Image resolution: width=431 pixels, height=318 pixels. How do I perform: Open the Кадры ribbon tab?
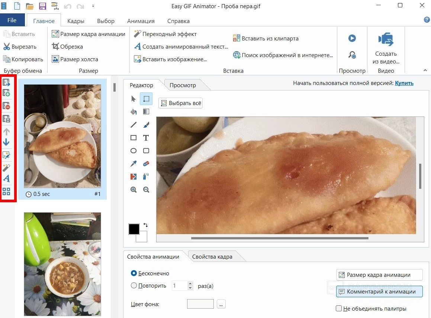click(76, 21)
